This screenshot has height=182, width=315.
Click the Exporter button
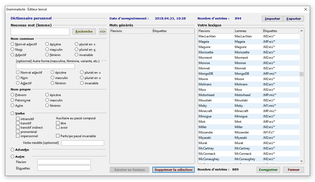tap(293, 19)
